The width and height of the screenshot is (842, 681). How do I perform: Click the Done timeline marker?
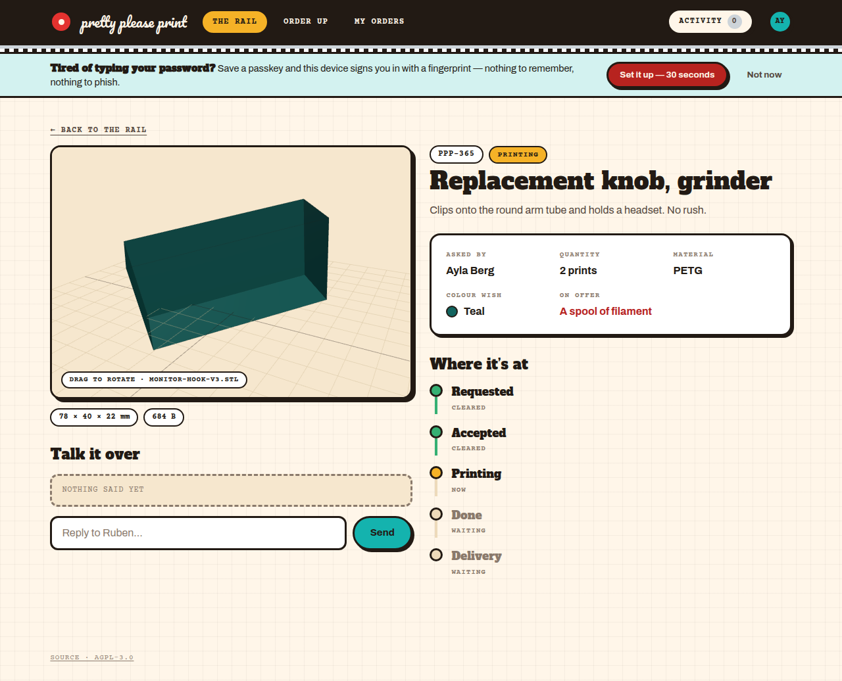click(436, 514)
